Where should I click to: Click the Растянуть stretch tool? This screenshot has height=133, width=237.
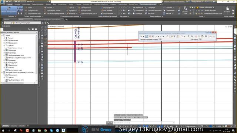click(137, 13)
